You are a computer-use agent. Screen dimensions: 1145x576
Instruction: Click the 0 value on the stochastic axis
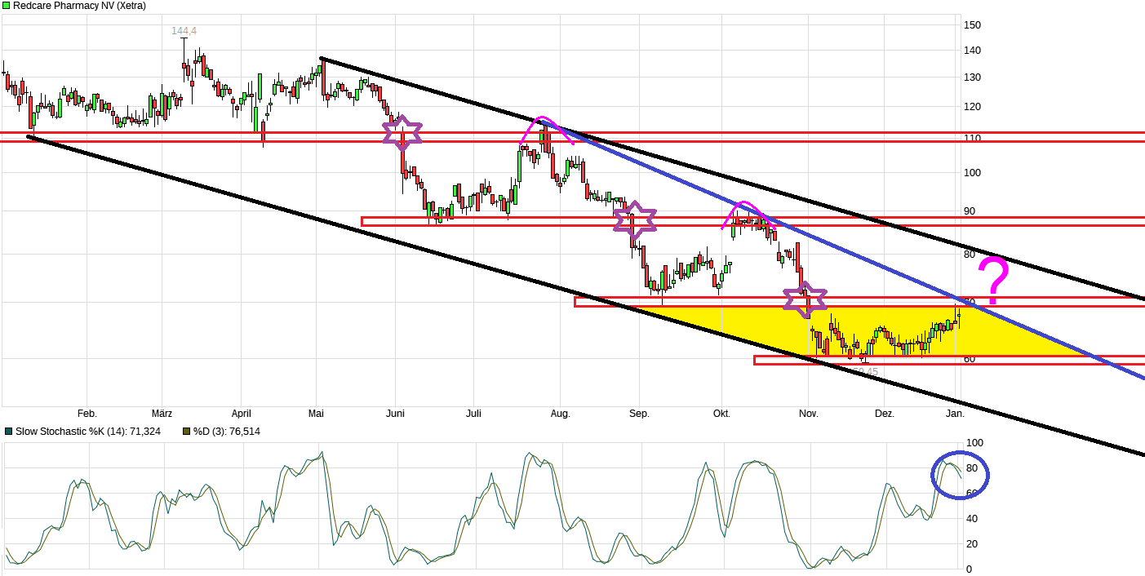(970, 569)
